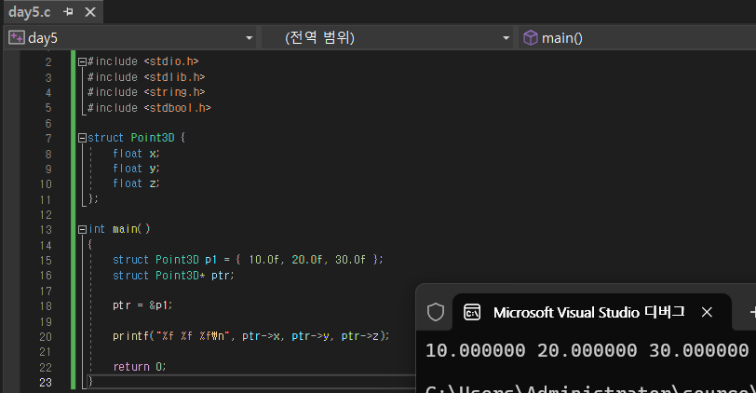Click the ptr->z argument in printf
The height and width of the screenshot is (393, 756).
tap(360, 335)
